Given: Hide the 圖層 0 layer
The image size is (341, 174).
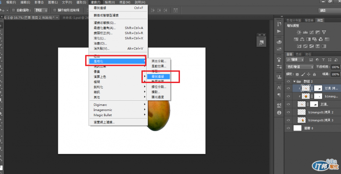Looking at the screenshot, I should [289, 128].
